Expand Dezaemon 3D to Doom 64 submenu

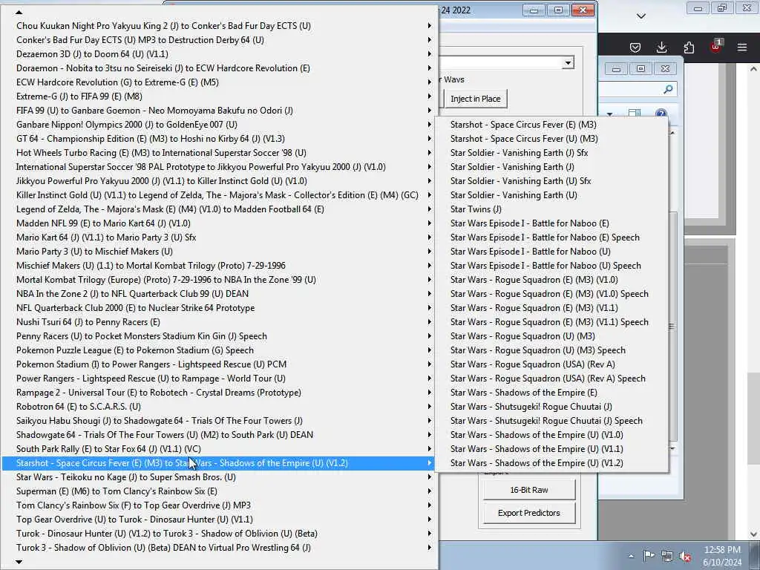point(220,53)
